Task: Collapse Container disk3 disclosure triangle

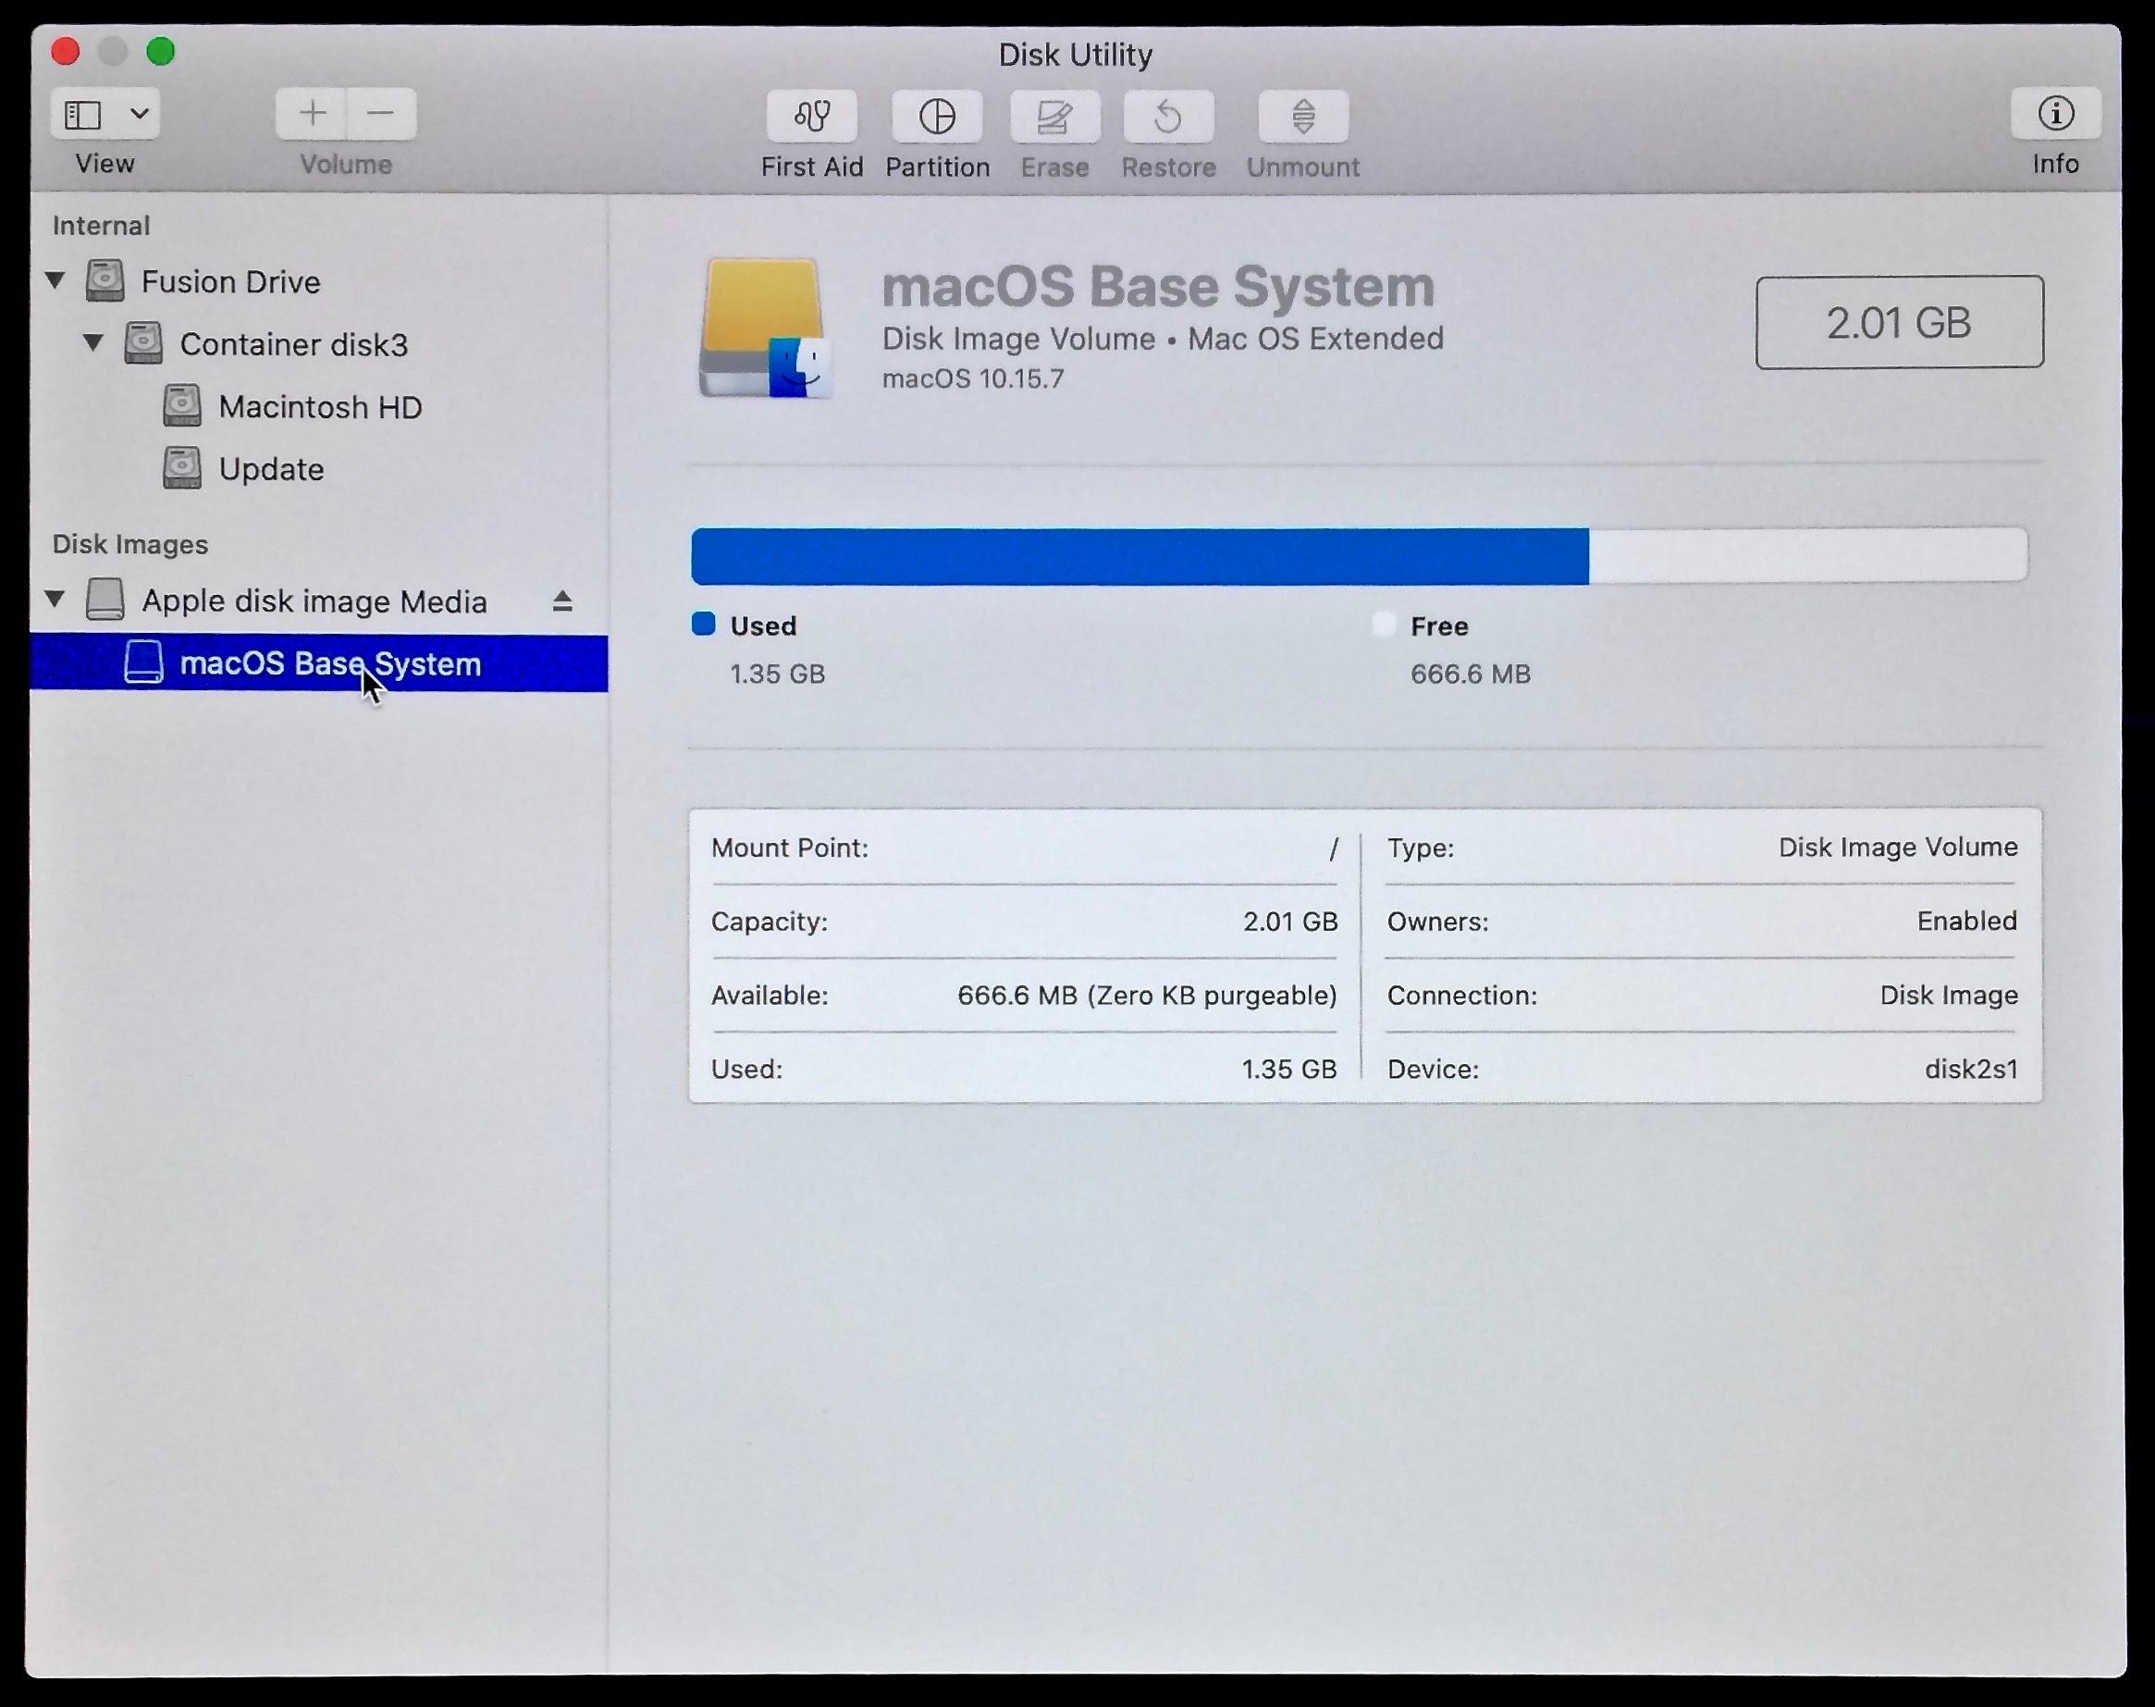Action: tap(94, 343)
